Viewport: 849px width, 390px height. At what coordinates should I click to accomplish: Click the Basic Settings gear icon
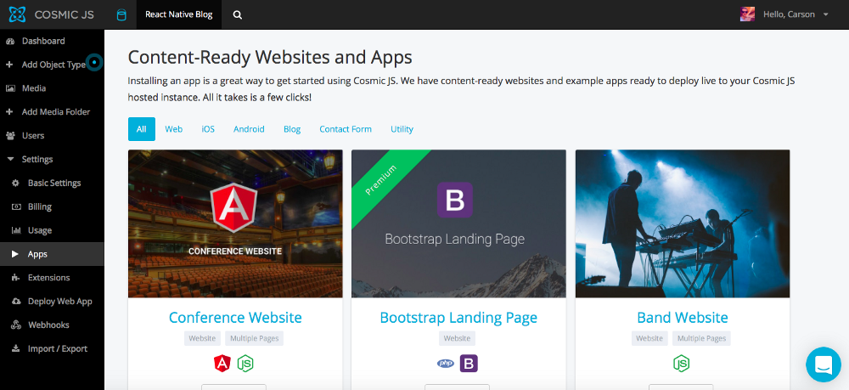click(x=15, y=183)
